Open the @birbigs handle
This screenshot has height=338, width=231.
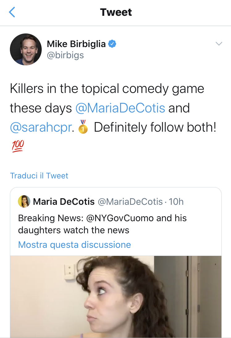(65, 55)
